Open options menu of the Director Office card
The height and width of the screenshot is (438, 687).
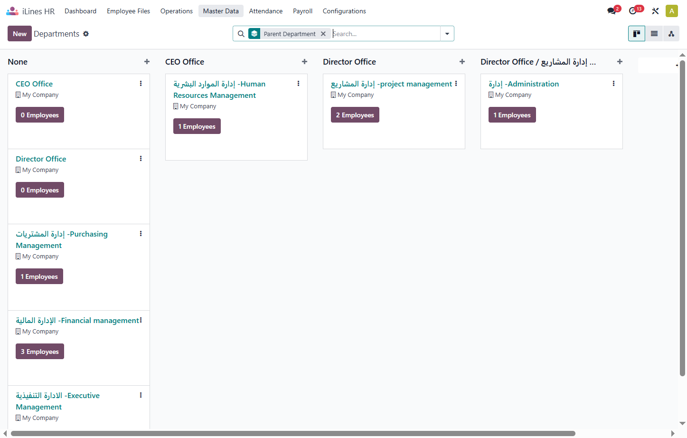click(x=141, y=159)
